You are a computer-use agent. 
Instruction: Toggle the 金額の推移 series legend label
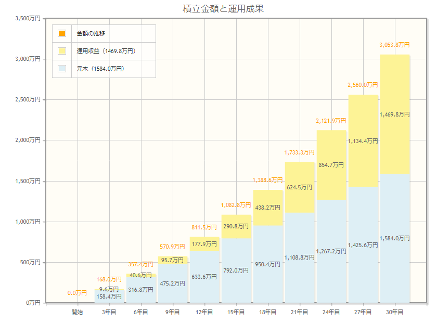coord(91,33)
